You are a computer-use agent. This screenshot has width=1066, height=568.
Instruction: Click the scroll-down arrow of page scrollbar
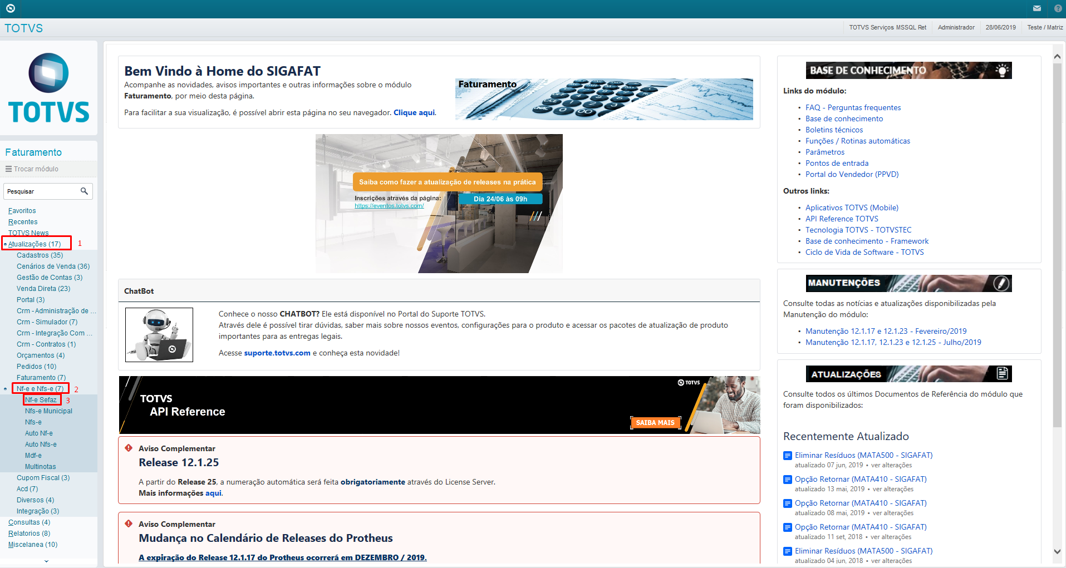(x=1058, y=551)
